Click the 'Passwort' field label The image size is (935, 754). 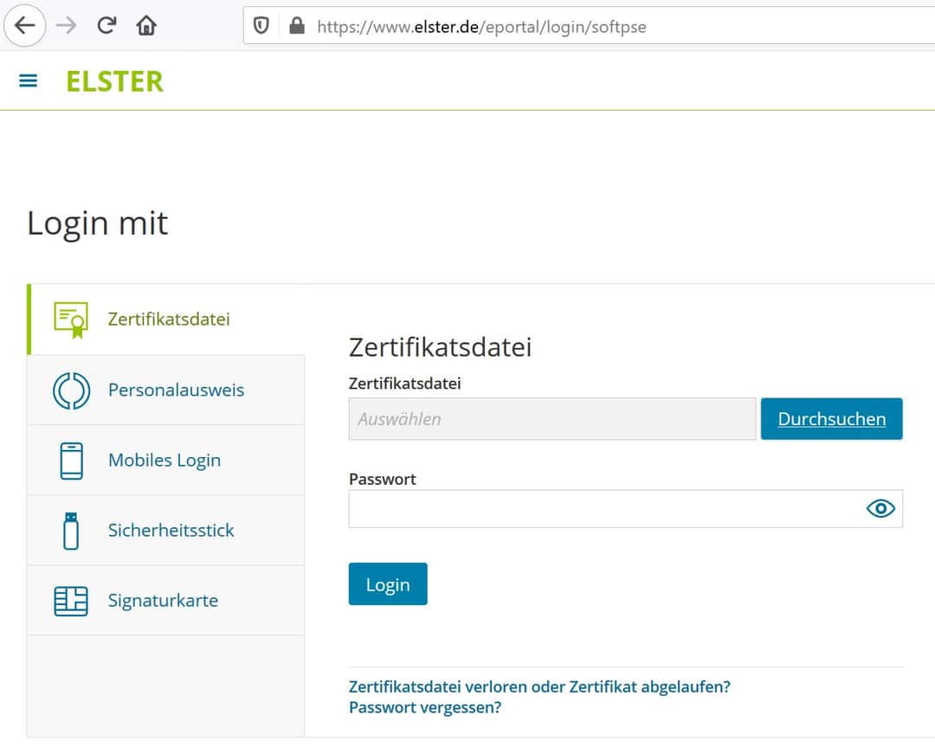[x=383, y=480]
